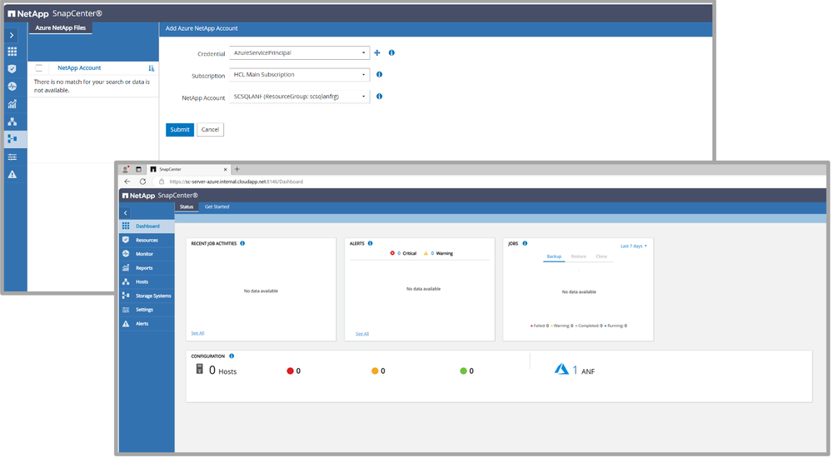This screenshot has height=458, width=832.
Task: Expand the collapsed sidebar in the back window
Action: point(12,35)
